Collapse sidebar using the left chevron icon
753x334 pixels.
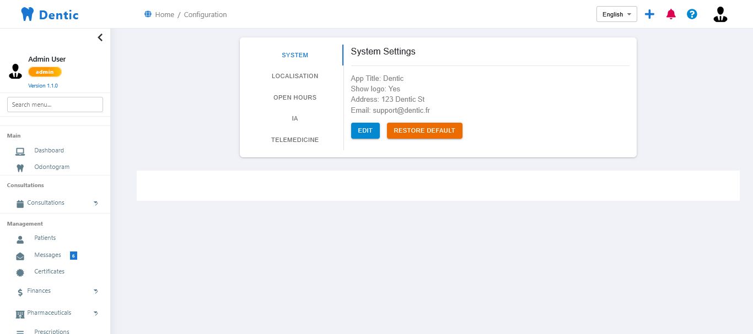100,37
